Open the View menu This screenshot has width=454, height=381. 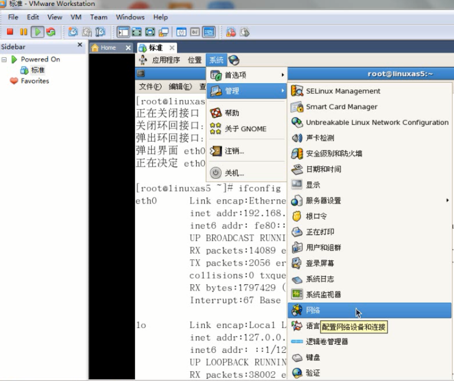tap(55, 17)
